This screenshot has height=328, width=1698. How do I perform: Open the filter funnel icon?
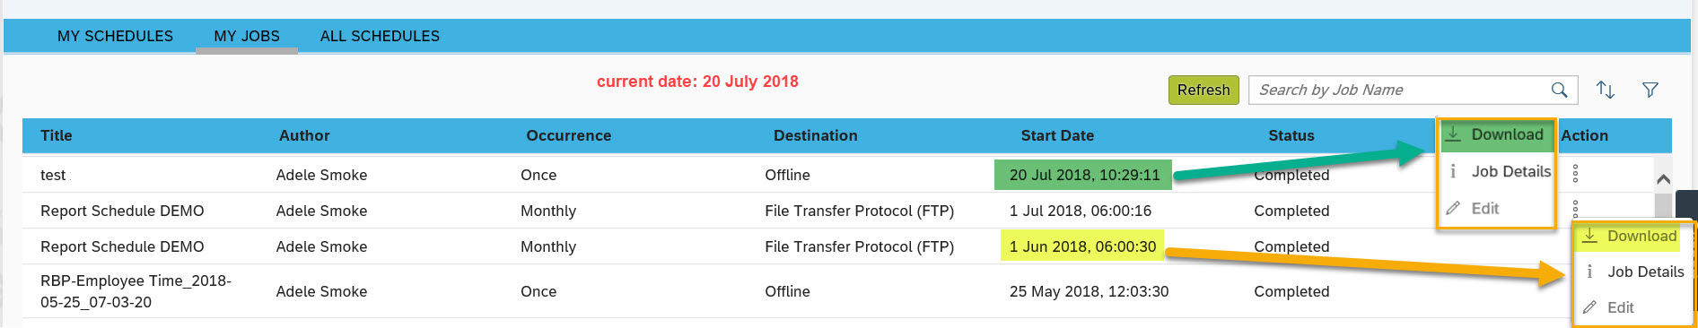point(1650,90)
